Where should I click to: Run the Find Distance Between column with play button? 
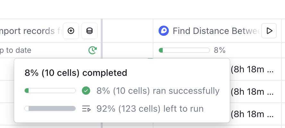click(x=269, y=31)
